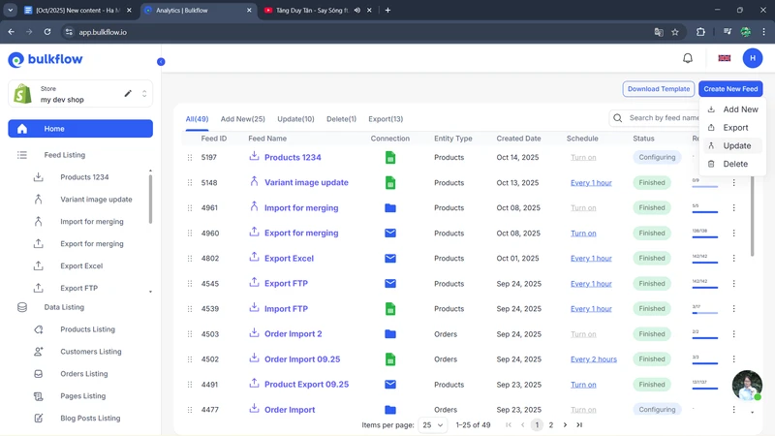
Task: Open the notifications bell
Action: [x=688, y=58]
